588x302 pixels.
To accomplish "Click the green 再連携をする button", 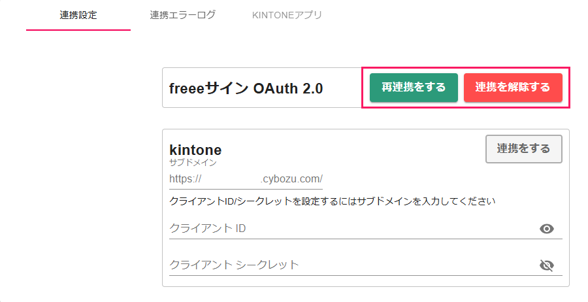I will pyautogui.click(x=414, y=87).
